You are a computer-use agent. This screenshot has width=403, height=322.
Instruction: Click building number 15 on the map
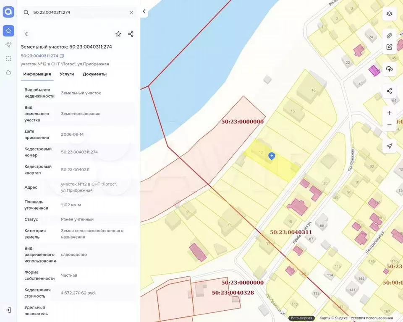tap(293, 111)
